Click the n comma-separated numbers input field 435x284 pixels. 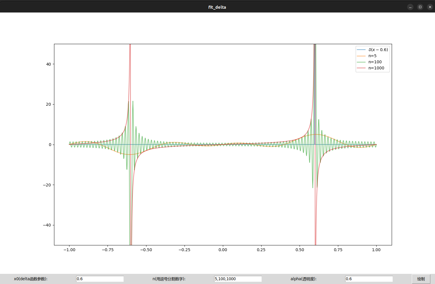(238, 279)
